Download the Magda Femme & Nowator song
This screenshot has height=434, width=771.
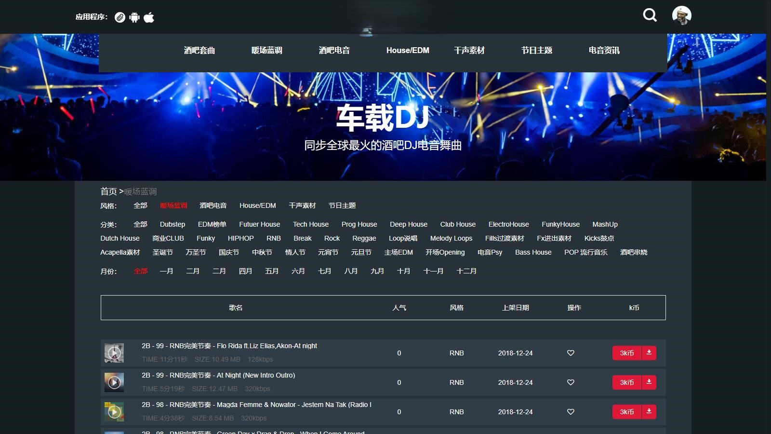coord(649,411)
